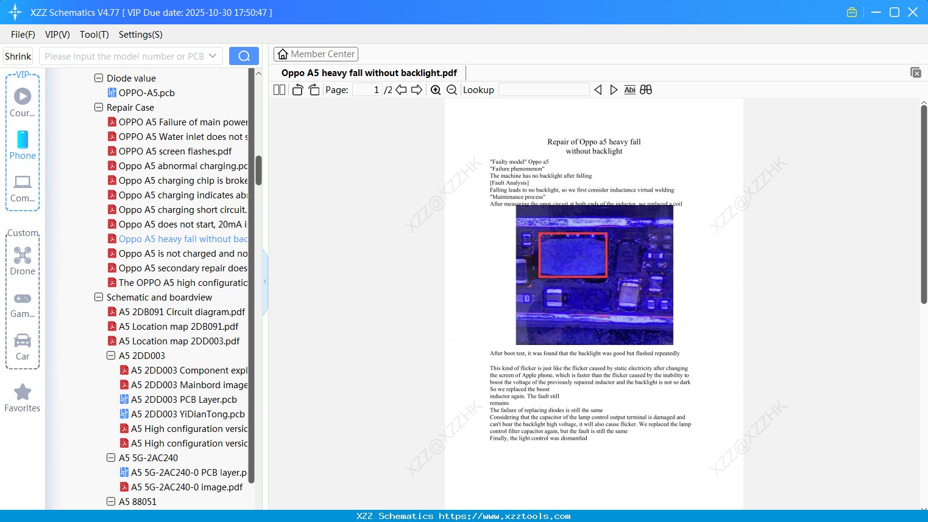
Task: Collapse the left panel with the splitter arrow
Action: point(265,282)
